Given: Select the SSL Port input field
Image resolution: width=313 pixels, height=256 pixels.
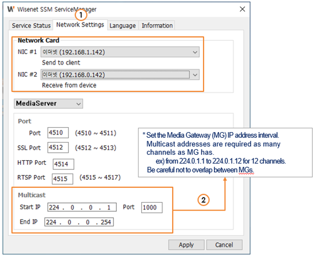Looking at the screenshot, I should 58,148.
